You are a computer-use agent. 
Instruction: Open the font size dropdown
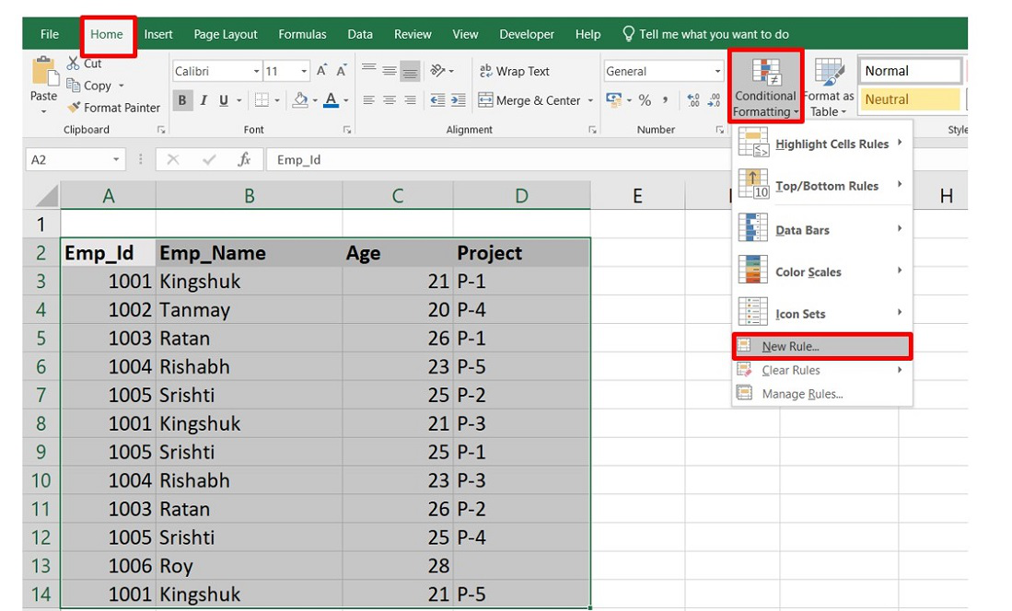click(303, 71)
